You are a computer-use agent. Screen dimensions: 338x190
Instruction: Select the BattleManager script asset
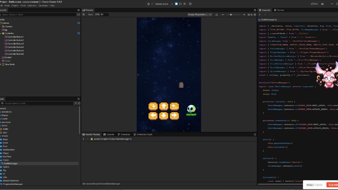11,163
